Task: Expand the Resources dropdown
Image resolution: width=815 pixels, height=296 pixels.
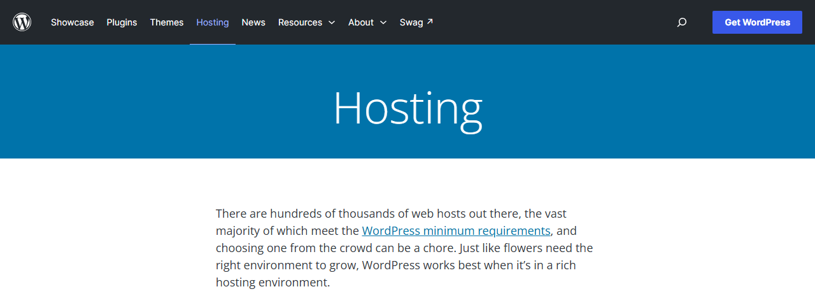Action: coord(306,22)
